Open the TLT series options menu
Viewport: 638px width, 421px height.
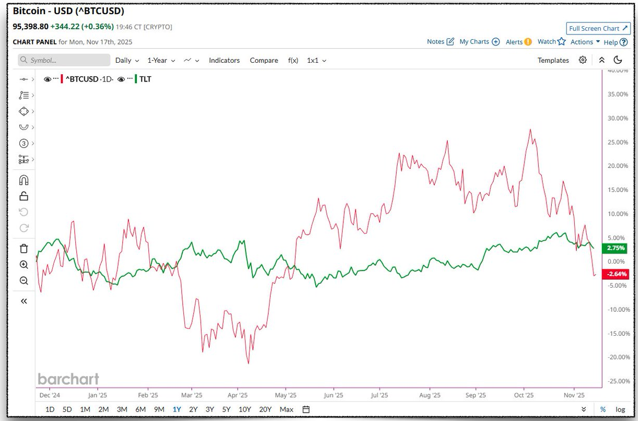point(129,79)
